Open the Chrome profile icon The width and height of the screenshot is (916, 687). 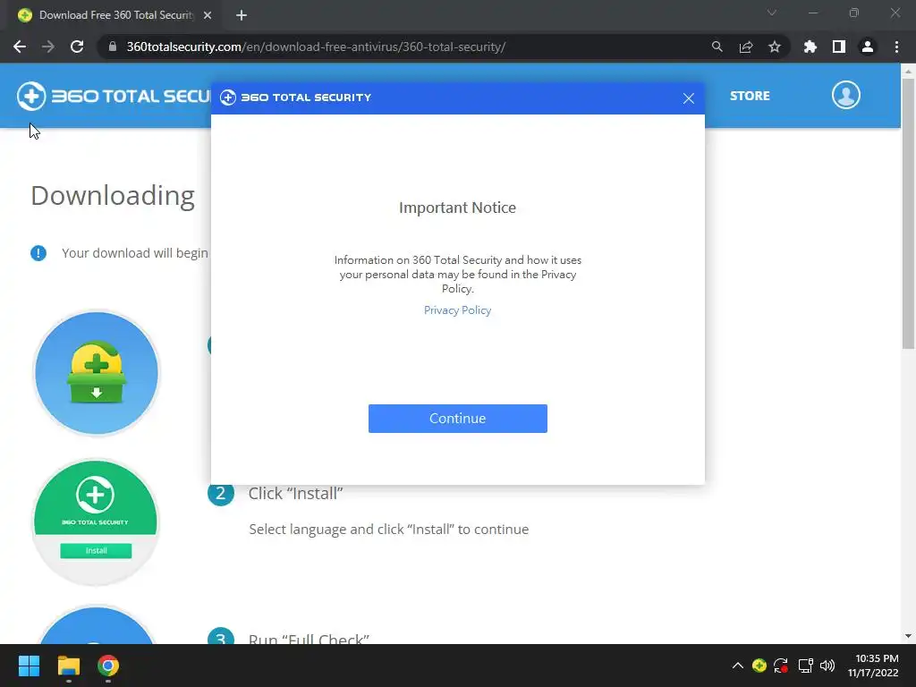(868, 47)
